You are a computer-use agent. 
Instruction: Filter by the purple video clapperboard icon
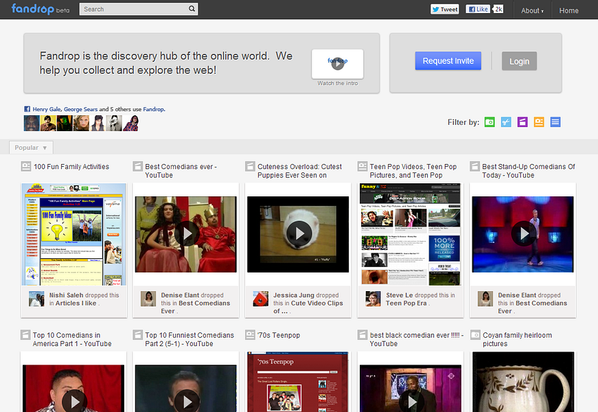522,122
